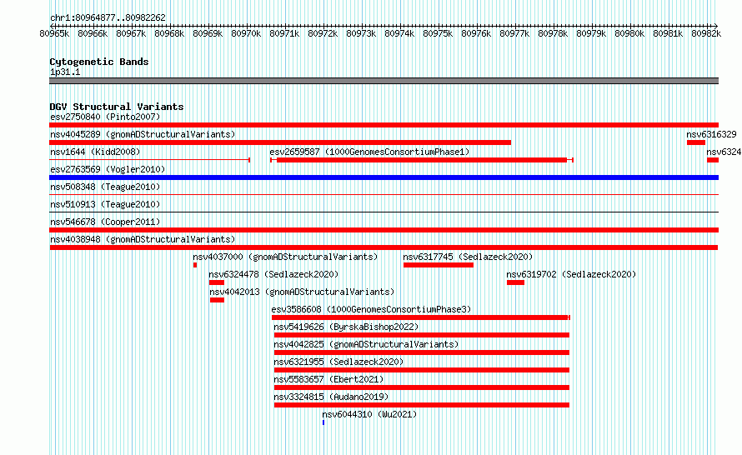Open nsv508348 (Teague2010) label
The width and height of the screenshot is (742, 455).
tap(105, 187)
